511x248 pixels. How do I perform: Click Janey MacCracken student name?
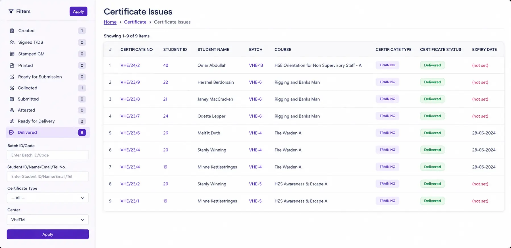[x=215, y=99]
